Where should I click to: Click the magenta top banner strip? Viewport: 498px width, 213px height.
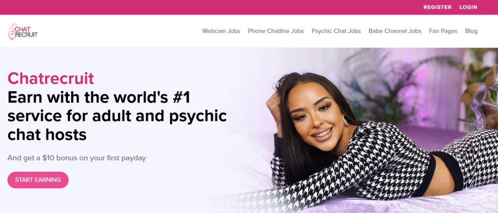(249, 7)
